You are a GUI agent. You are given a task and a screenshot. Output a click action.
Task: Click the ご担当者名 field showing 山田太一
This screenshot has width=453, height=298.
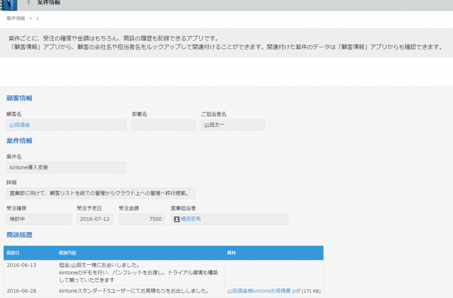click(x=233, y=125)
